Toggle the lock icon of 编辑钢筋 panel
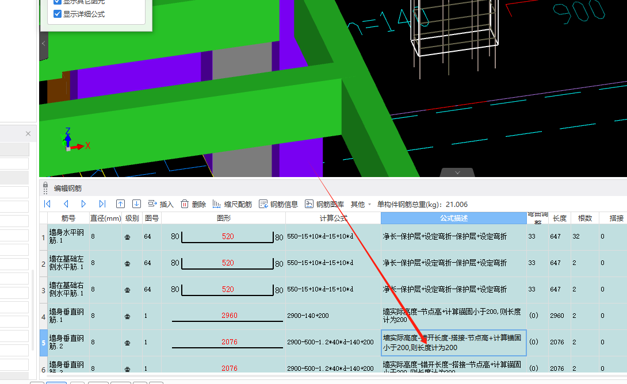 45,186
